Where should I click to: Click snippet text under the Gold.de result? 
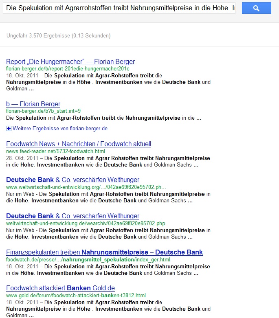[108, 309]
